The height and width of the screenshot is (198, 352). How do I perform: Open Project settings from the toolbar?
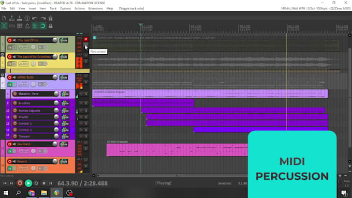click(x=27, y=18)
